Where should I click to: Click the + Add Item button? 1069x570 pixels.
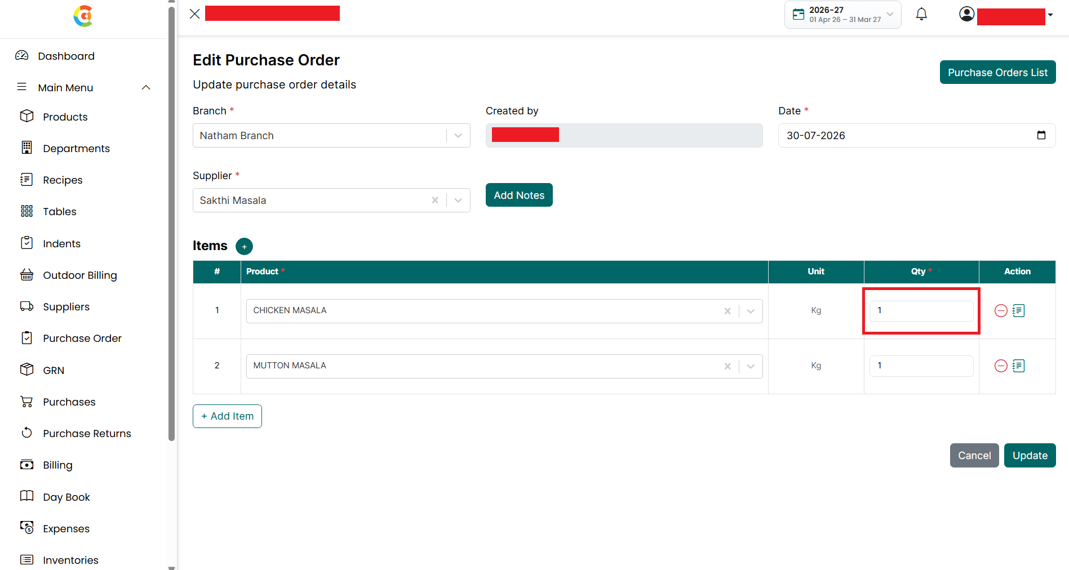click(x=227, y=416)
